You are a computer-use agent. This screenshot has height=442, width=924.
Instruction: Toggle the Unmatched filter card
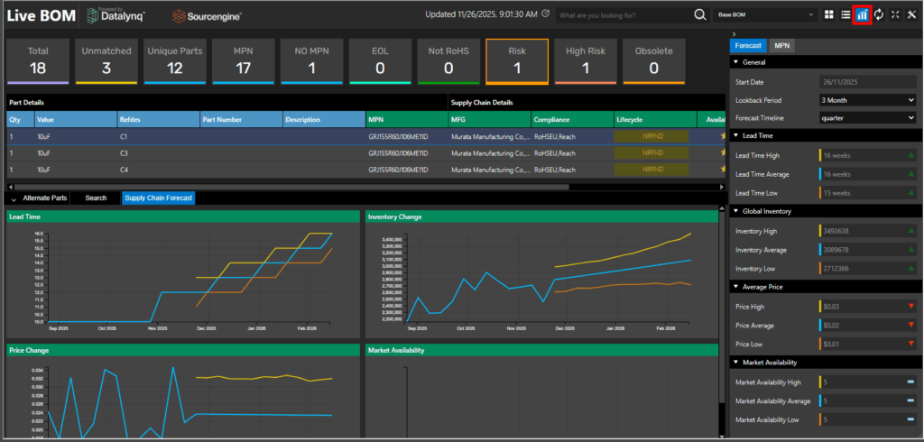pos(107,60)
